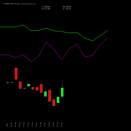
Task: Click the long red candle above 18 Aug
Action: click(50, 96)
